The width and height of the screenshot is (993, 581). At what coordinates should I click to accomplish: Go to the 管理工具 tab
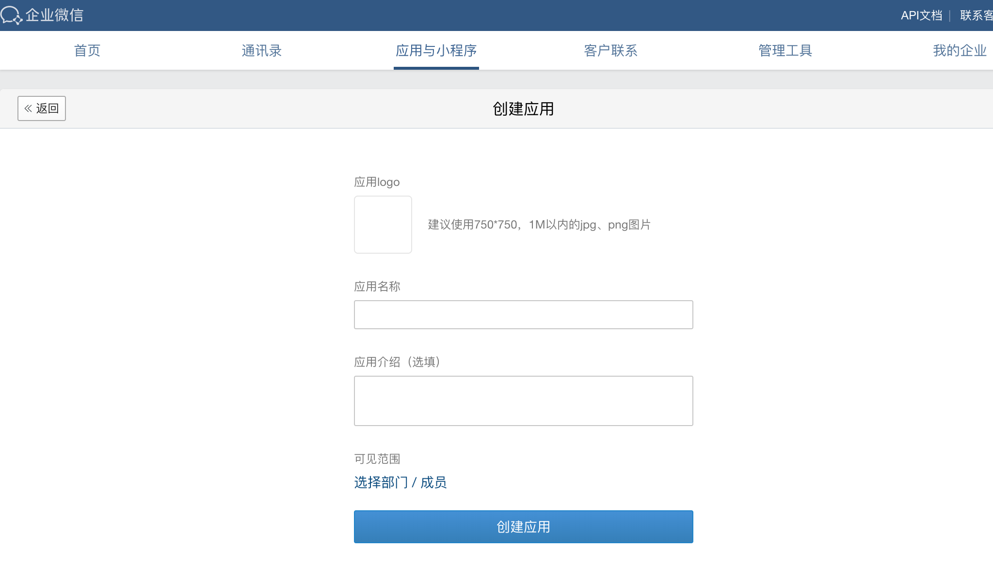[x=785, y=50]
